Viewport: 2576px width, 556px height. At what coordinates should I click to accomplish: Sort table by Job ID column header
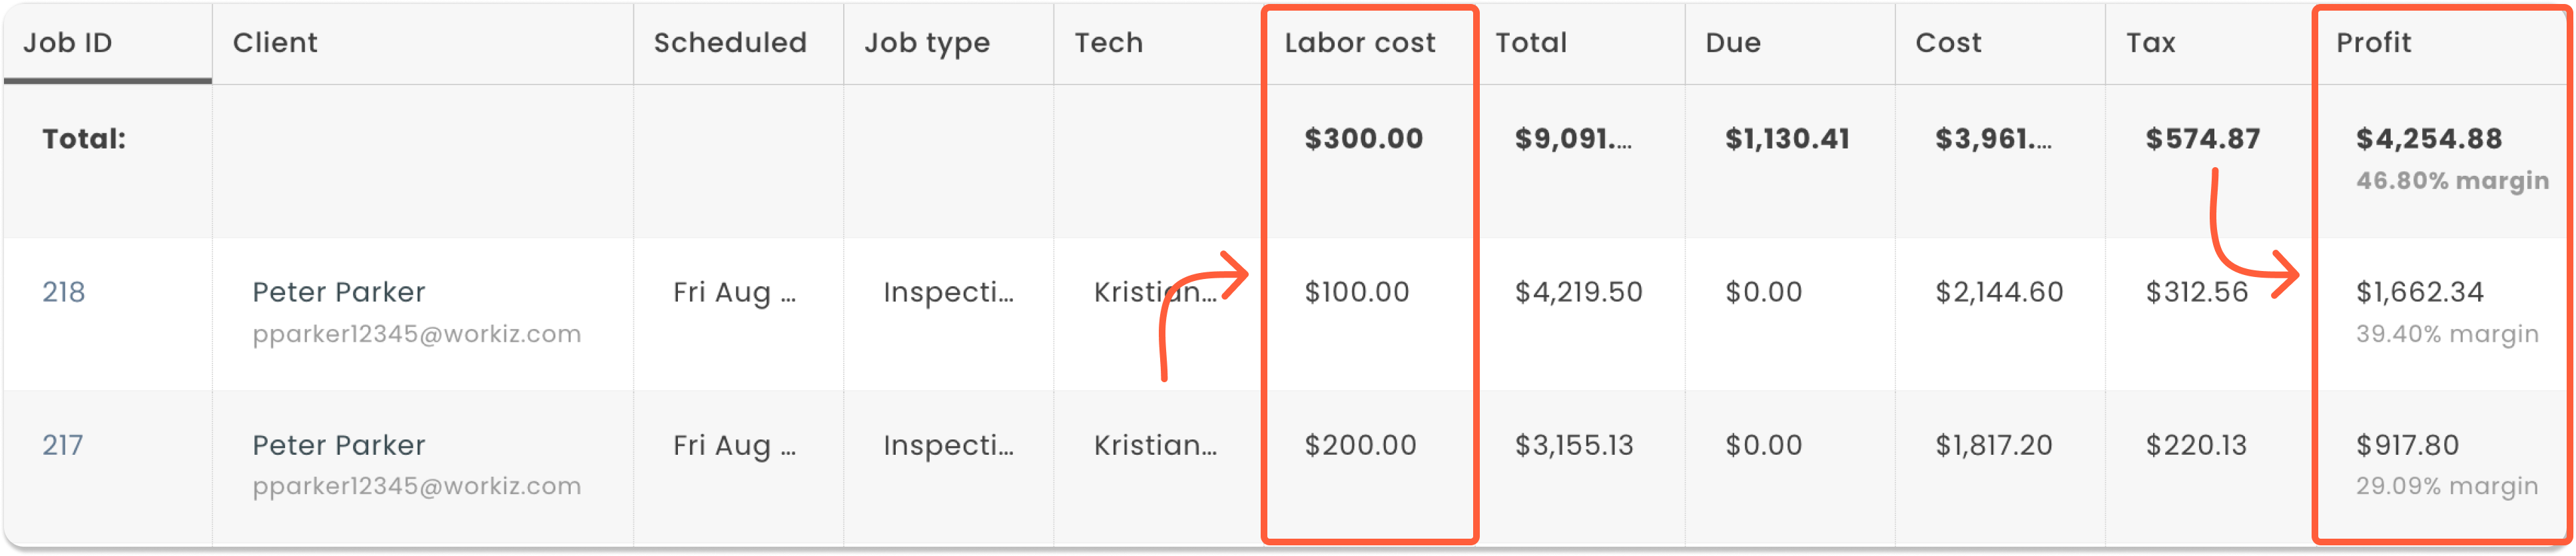[68, 43]
